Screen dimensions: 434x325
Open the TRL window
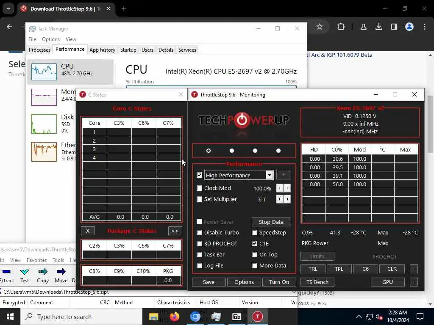313,269
